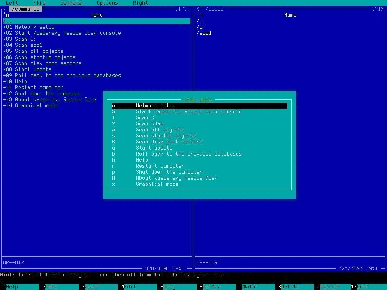Screen dimensions: 387x290
Task: Click the /discs path title of right panel
Action: tap(215, 9)
